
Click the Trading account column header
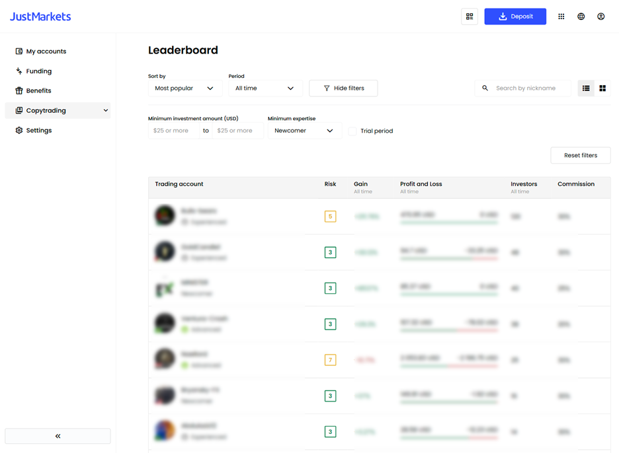coord(179,184)
